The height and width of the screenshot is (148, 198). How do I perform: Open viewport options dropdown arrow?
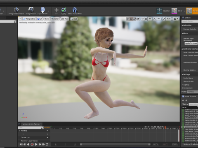point(20,19)
